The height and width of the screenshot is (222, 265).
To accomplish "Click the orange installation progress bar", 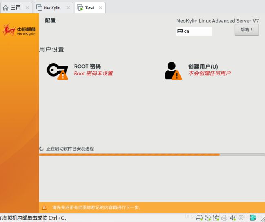I will point(152,155).
